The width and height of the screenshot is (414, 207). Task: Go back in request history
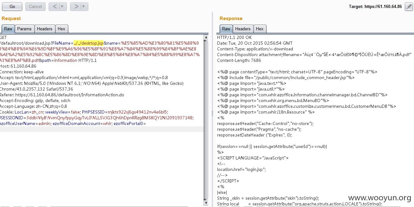[55, 6]
